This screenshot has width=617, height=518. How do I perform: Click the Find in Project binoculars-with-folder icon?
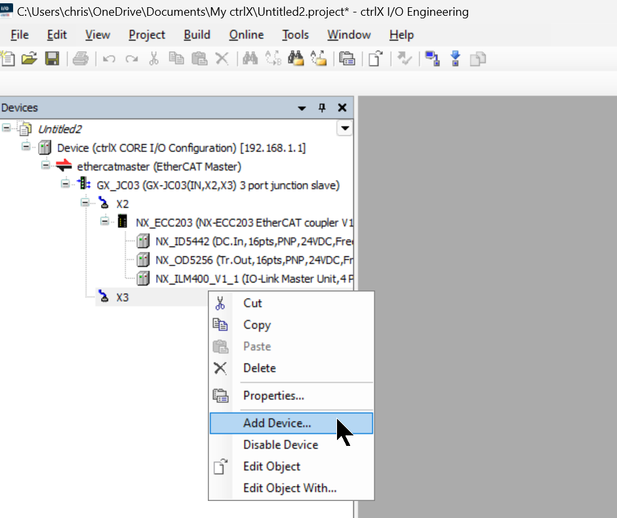[296, 58]
